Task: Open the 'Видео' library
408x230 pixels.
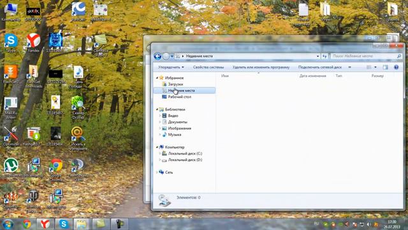Action: (x=173, y=116)
